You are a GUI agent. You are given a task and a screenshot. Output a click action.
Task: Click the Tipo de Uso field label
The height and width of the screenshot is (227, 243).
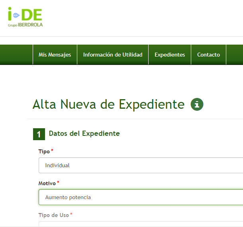[x=53, y=215]
